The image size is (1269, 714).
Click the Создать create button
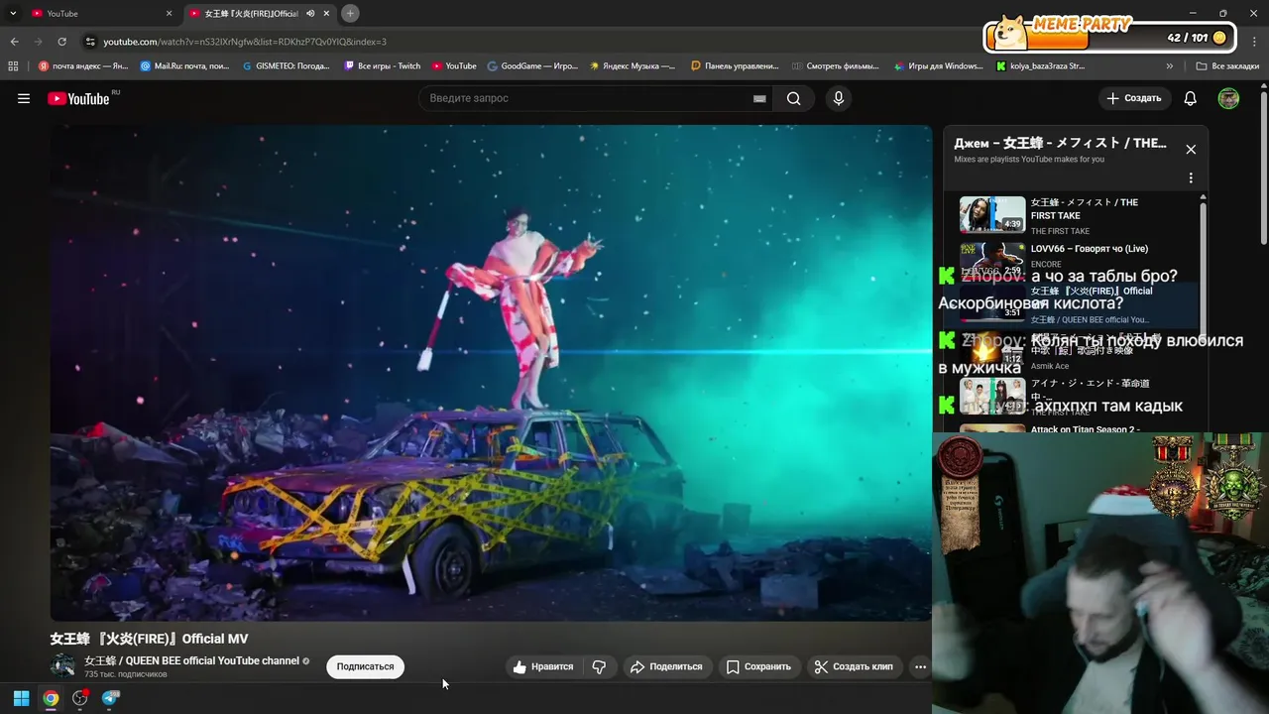(1134, 98)
